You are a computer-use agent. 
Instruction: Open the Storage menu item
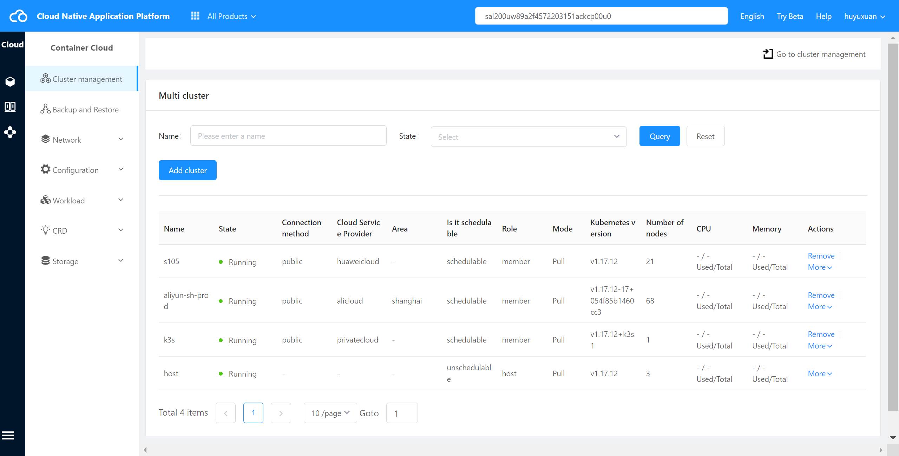[82, 261]
